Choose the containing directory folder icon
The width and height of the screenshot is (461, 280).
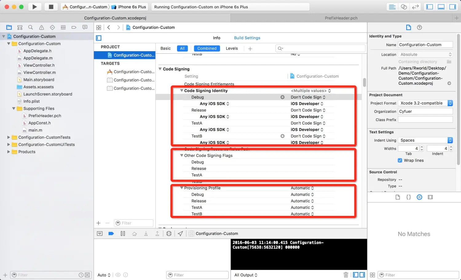coord(449,62)
